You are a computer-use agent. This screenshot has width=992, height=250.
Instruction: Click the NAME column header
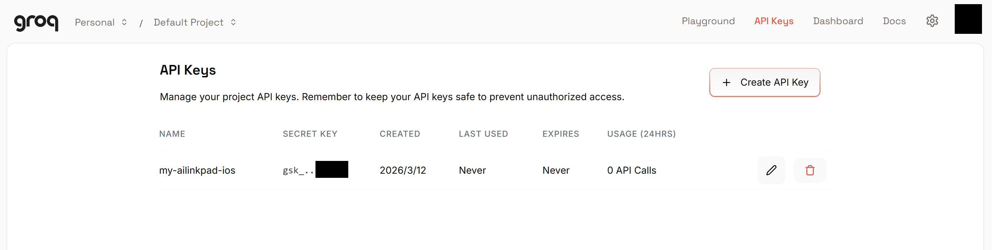tap(172, 134)
